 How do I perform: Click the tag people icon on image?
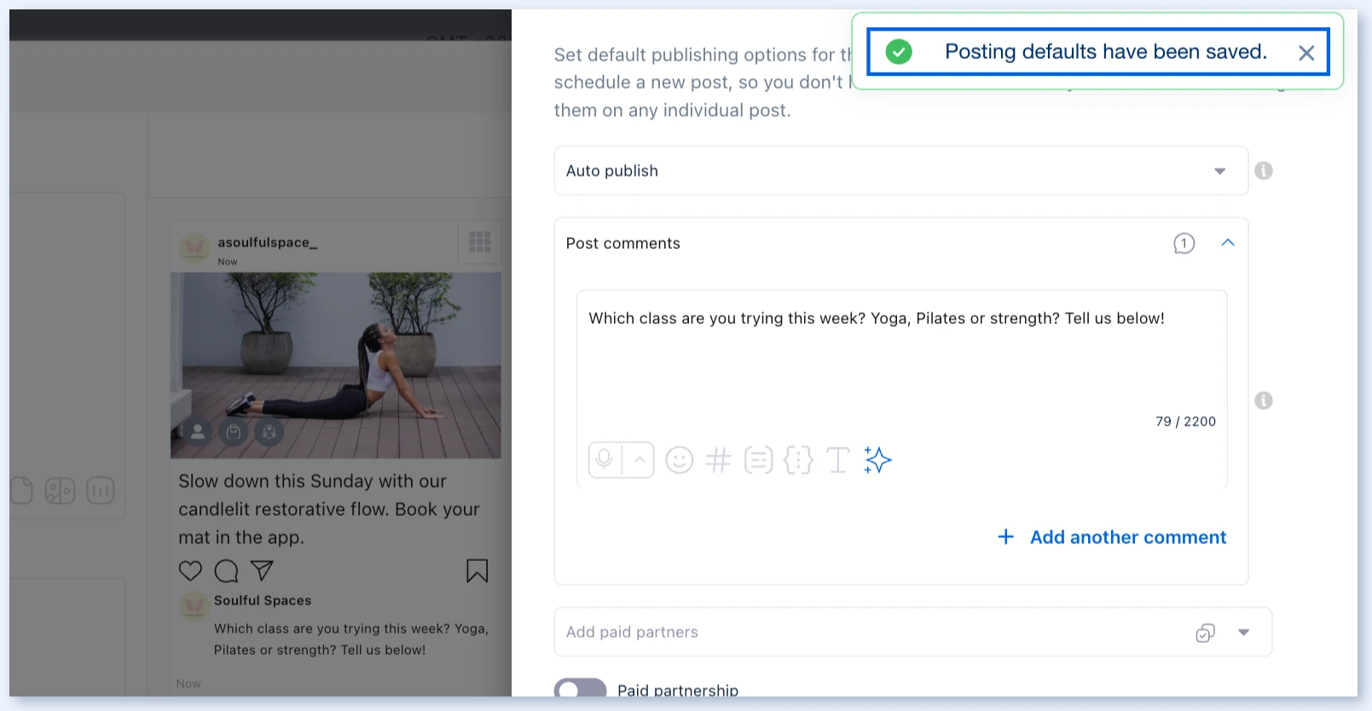198,432
